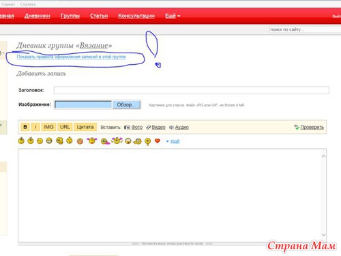Open the Аудио insert link

pyautogui.click(x=182, y=127)
